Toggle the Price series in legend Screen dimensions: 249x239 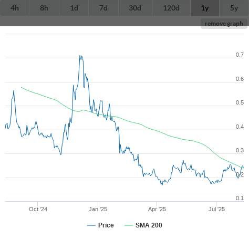tap(100, 225)
